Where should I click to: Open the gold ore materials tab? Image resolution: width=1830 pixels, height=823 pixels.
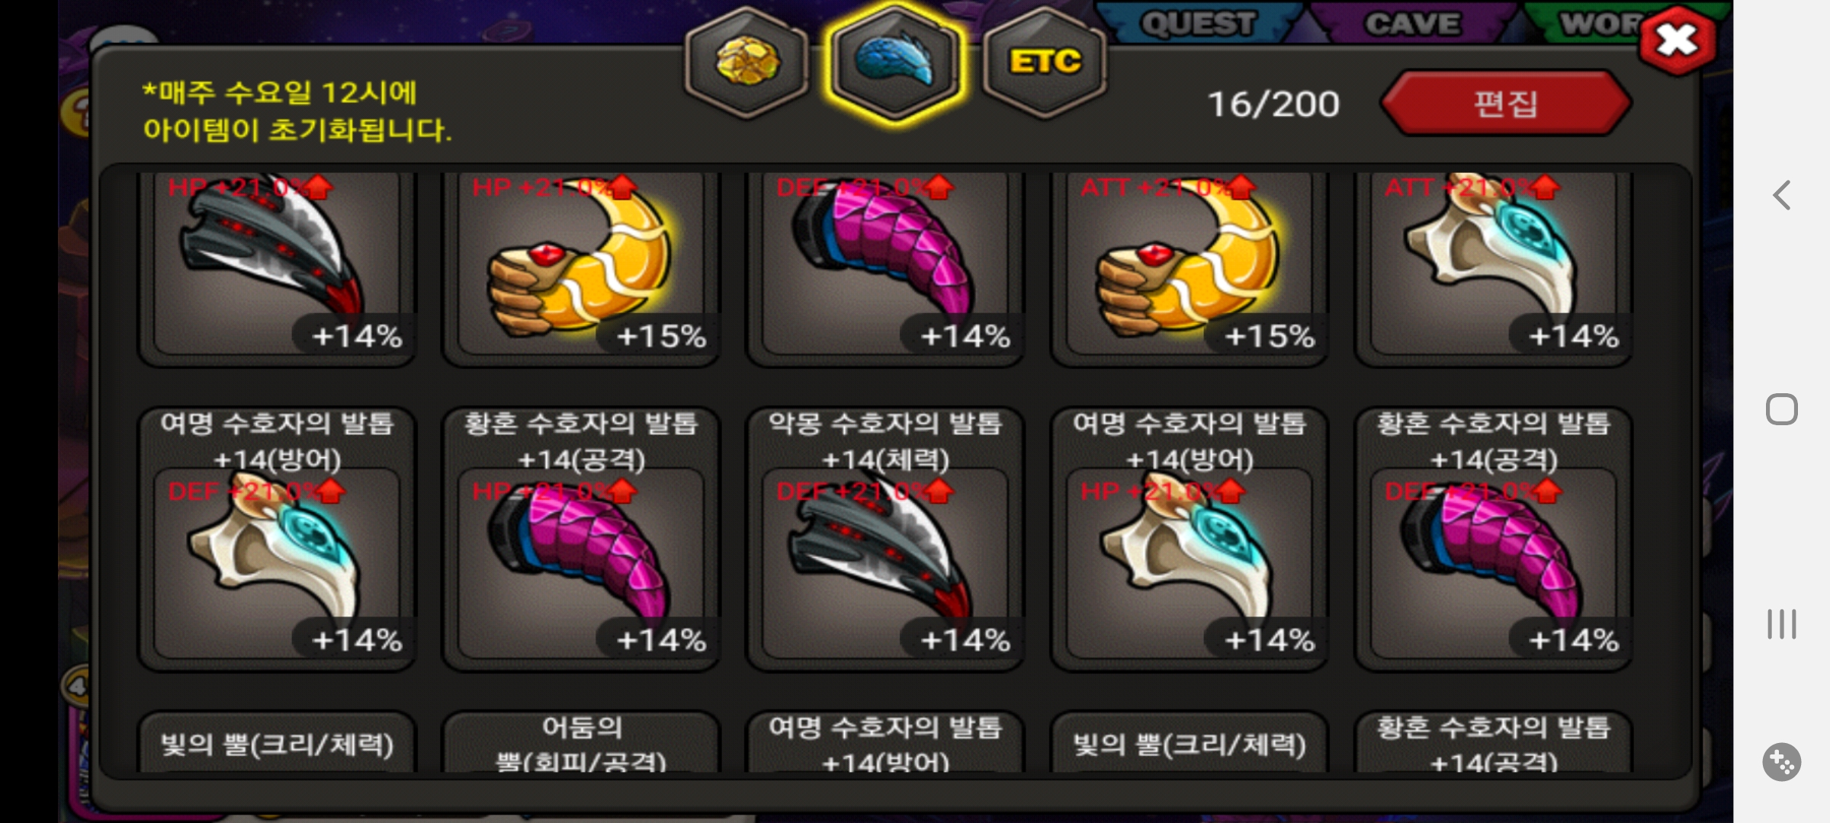point(746,62)
